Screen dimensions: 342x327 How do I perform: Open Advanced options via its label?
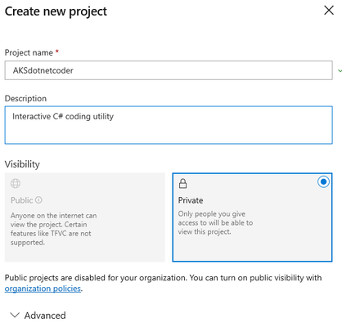[x=45, y=316]
